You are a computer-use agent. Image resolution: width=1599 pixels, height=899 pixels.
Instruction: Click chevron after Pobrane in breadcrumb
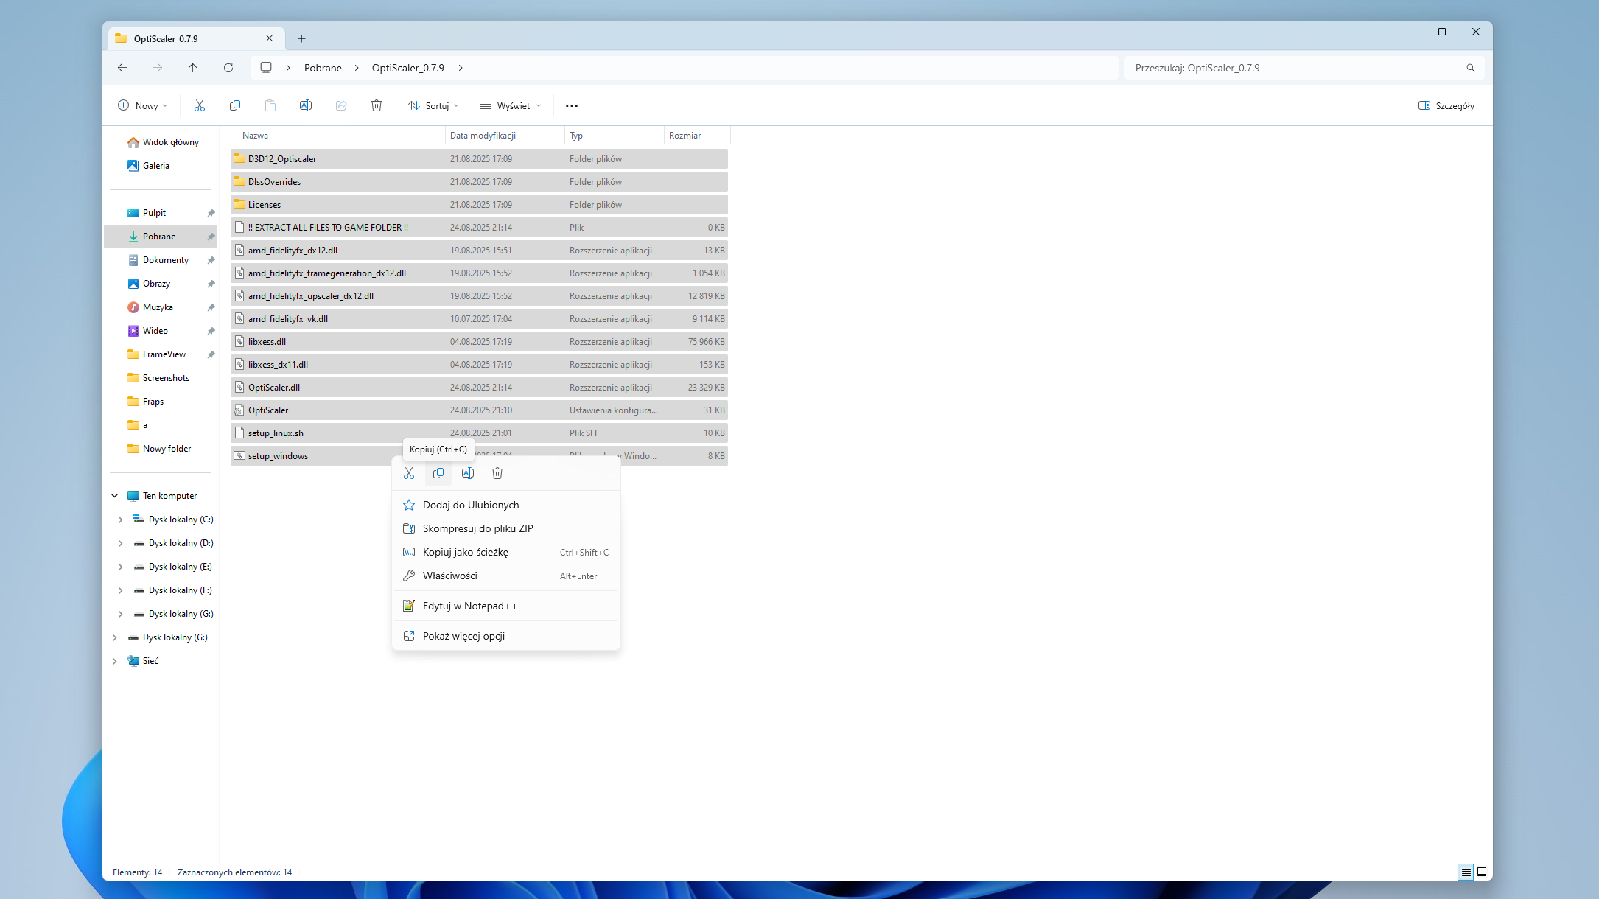pos(357,68)
